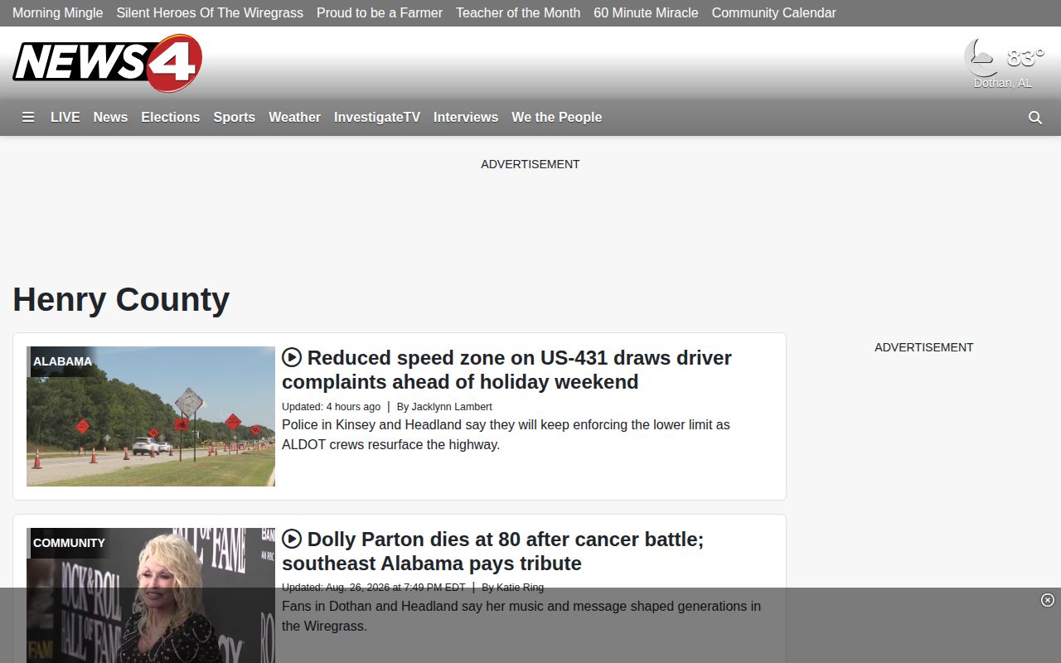1061x663 pixels.
Task: Open the Sports section
Action: tap(235, 118)
